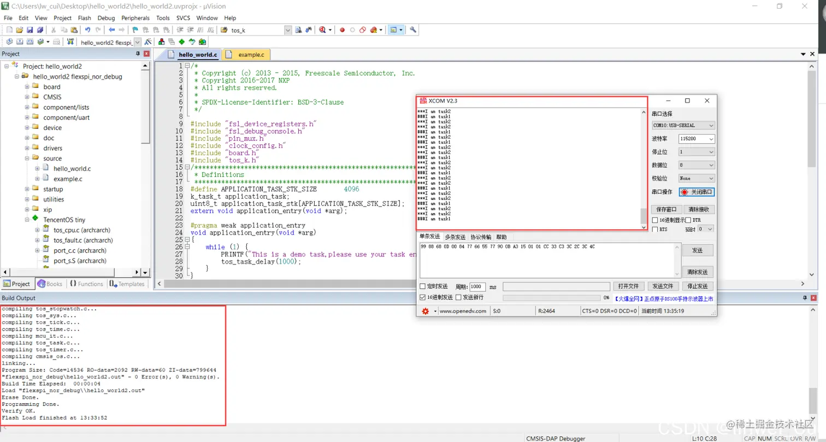Click the Select Software Packs icon
826x442 pixels.
click(192, 42)
